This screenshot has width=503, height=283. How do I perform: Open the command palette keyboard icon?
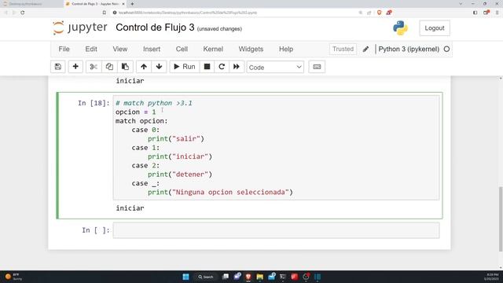pos(317,67)
